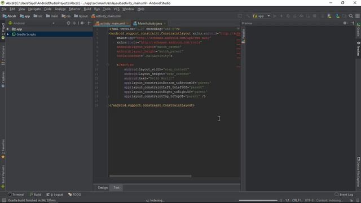Image resolution: width=361 pixels, height=203 pixels.
Task: Open the AVD Manager icon
Action: coord(329,16)
